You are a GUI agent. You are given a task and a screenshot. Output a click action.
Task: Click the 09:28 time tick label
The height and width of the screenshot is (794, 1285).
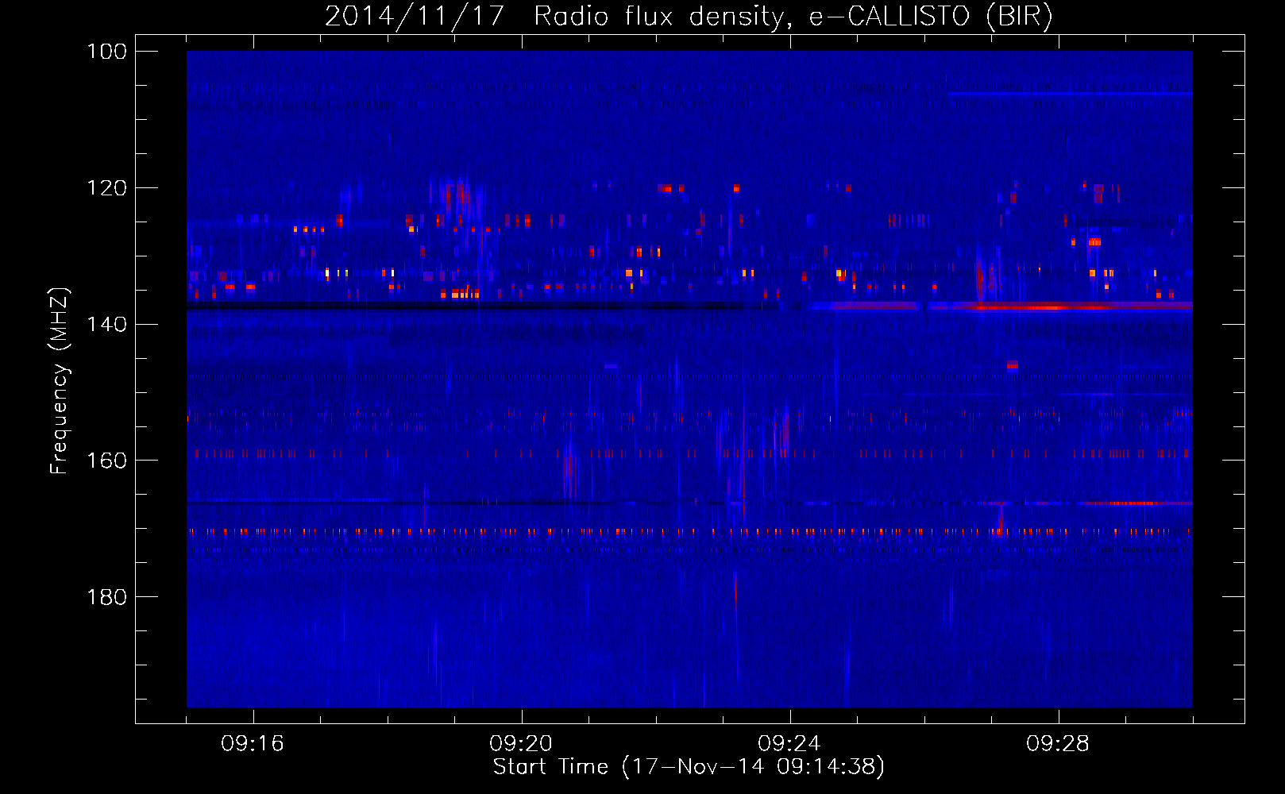(x=1058, y=744)
